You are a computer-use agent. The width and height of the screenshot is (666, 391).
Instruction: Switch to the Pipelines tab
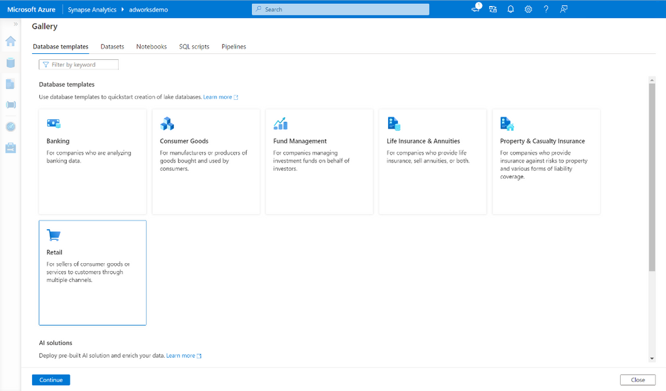[233, 47]
